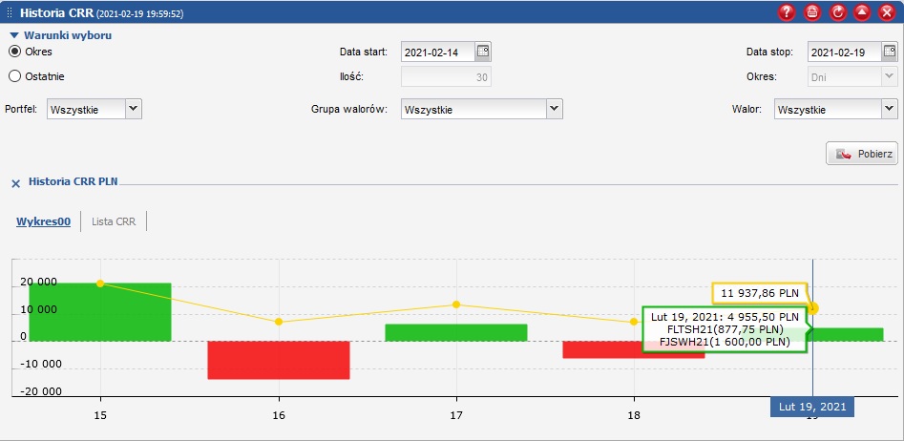Open the Portfel dropdown
The width and height of the screenshot is (904, 441).
coord(134,109)
